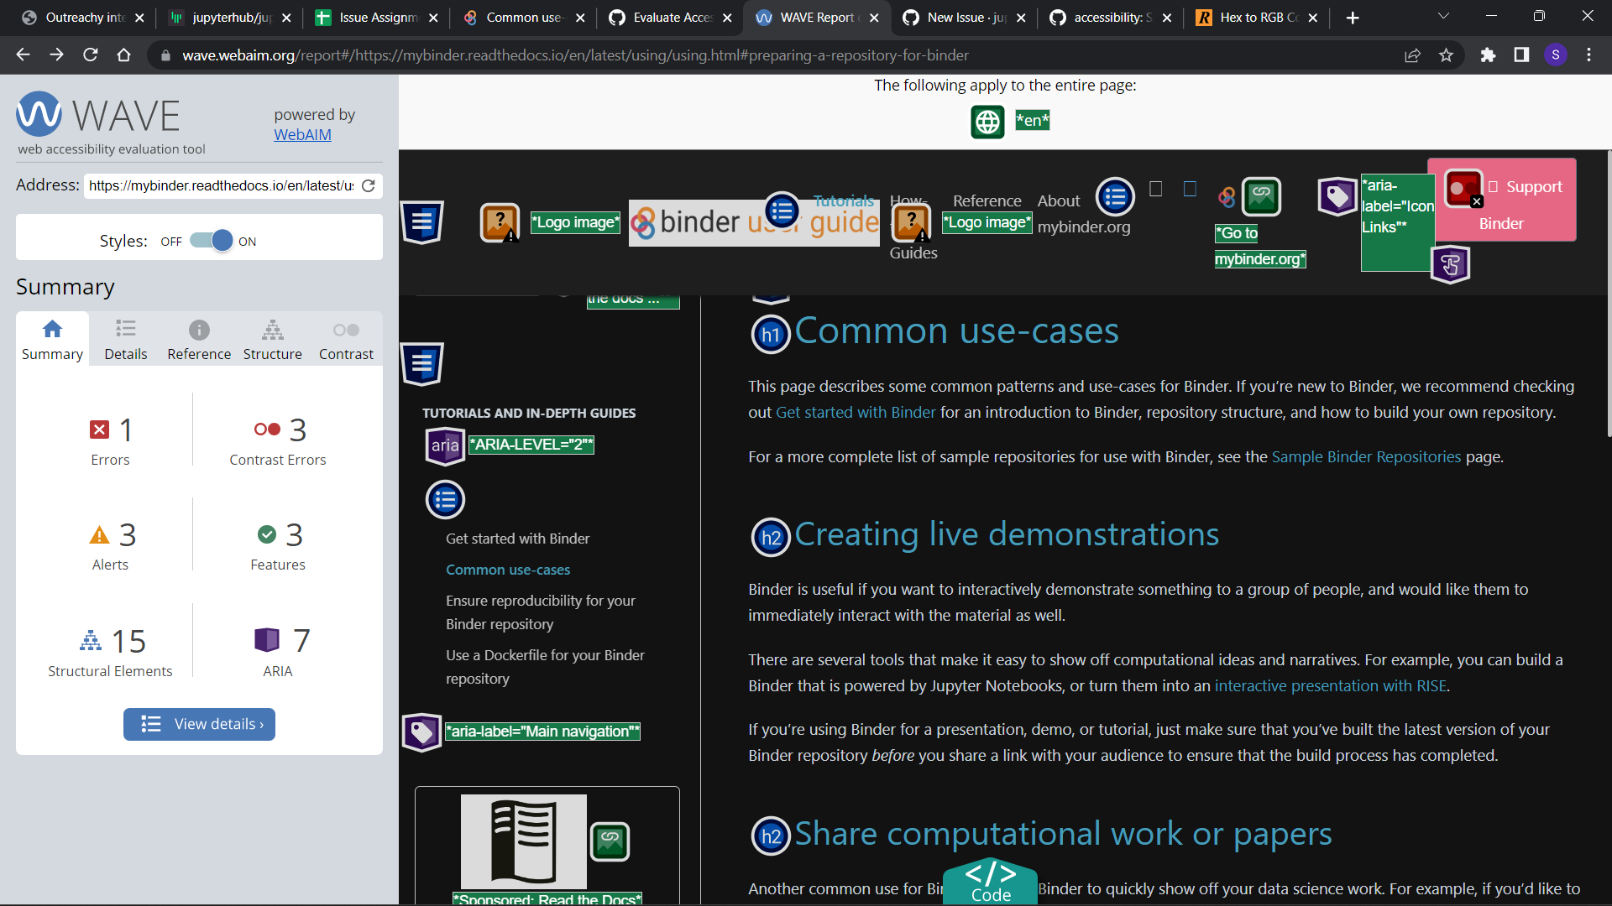
Task: Click the page vertical scrollbar
Action: [x=1609, y=294]
